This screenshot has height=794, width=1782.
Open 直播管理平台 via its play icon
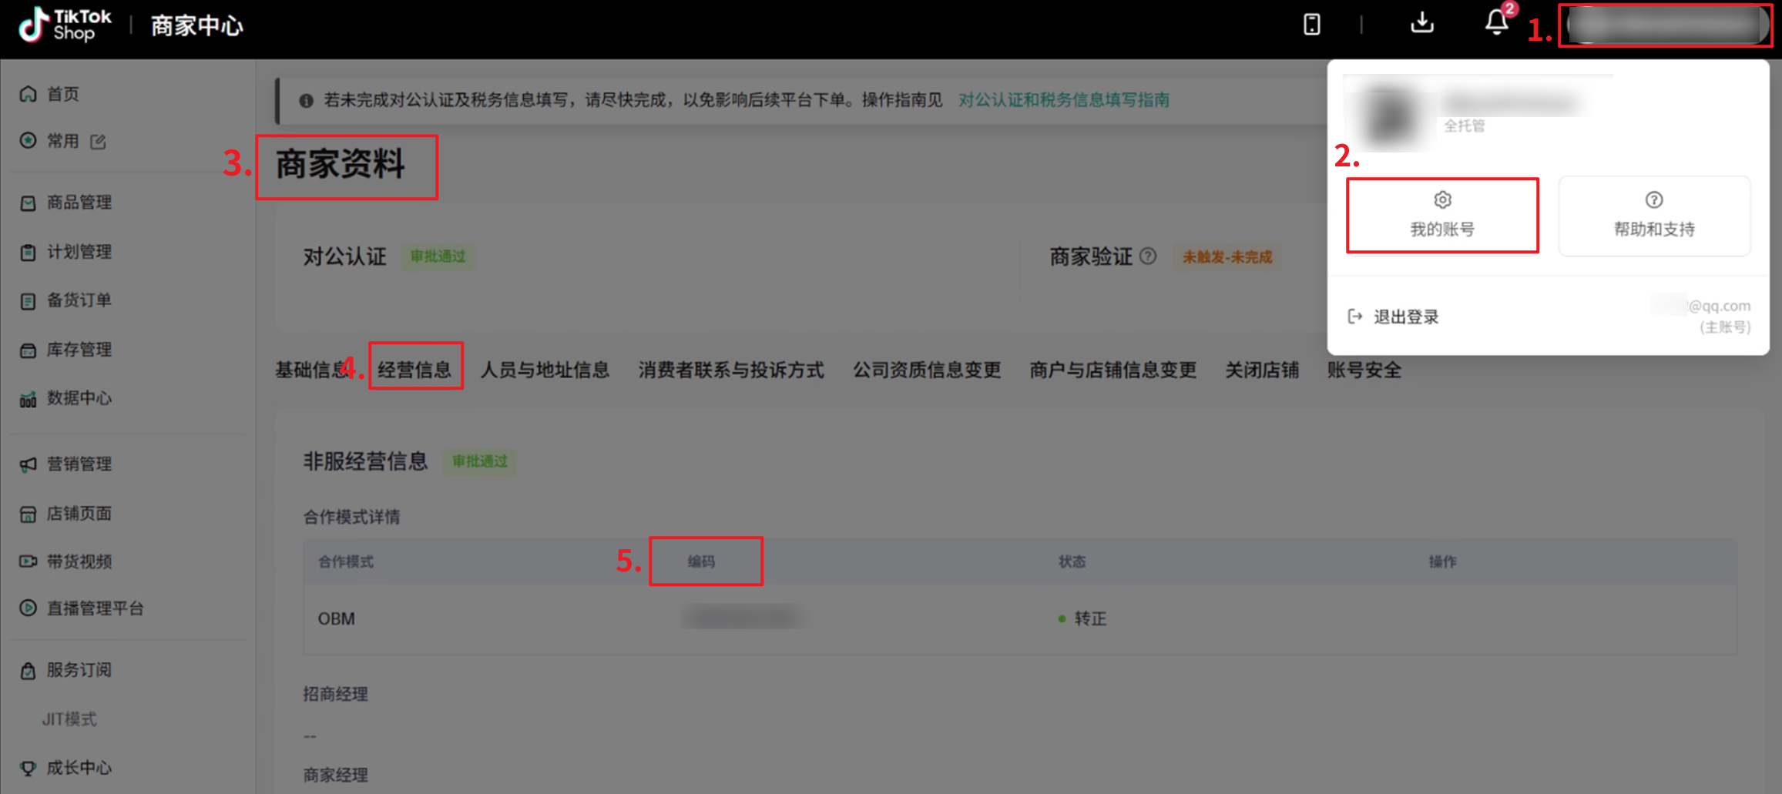point(29,608)
